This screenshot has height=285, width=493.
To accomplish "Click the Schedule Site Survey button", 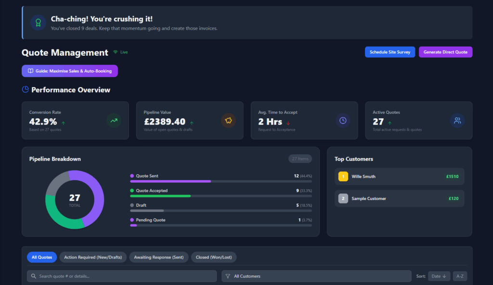I will coord(390,52).
